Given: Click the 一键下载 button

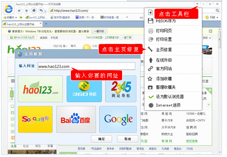Looking at the screenshot, I should click(127, 38).
